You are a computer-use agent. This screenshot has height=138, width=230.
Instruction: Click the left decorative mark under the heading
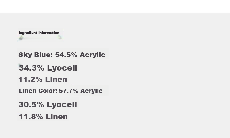pyautogui.click(x=21, y=38)
